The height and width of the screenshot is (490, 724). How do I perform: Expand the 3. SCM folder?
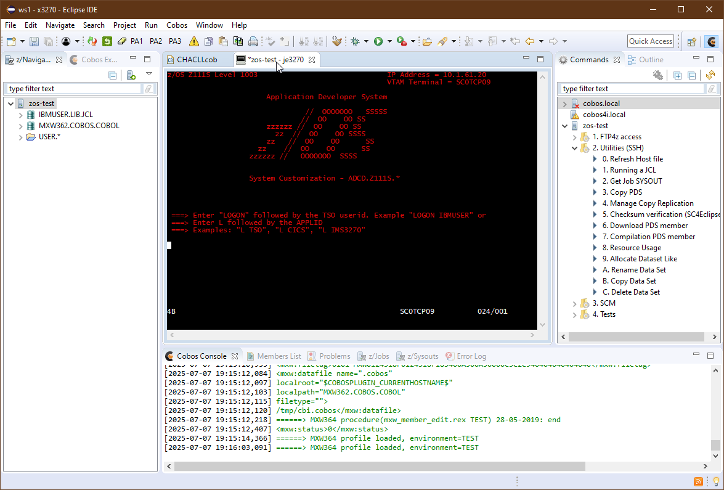coord(574,303)
